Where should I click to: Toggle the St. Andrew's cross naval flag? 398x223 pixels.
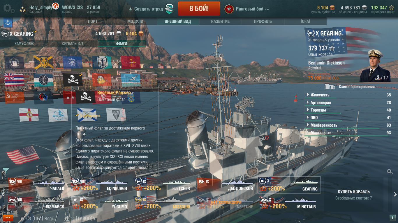(87, 115)
